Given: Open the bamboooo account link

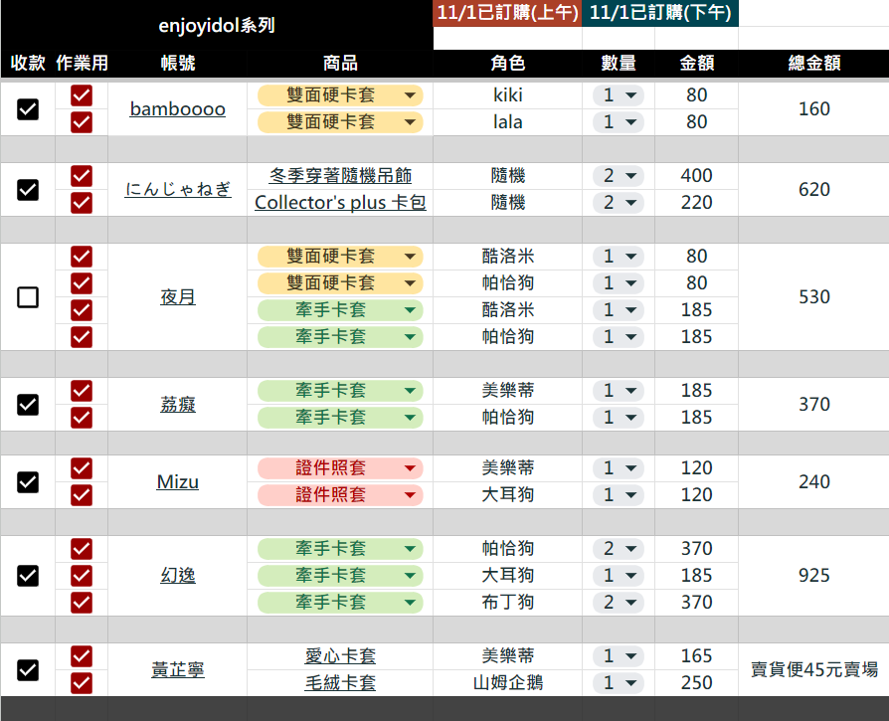Looking at the screenshot, I should coord(177,108).
